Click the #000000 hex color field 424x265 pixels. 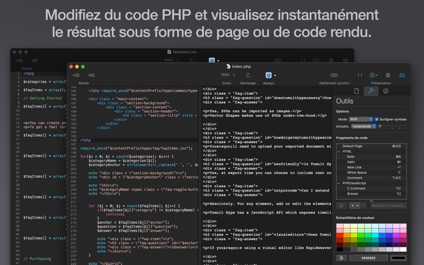368,258
